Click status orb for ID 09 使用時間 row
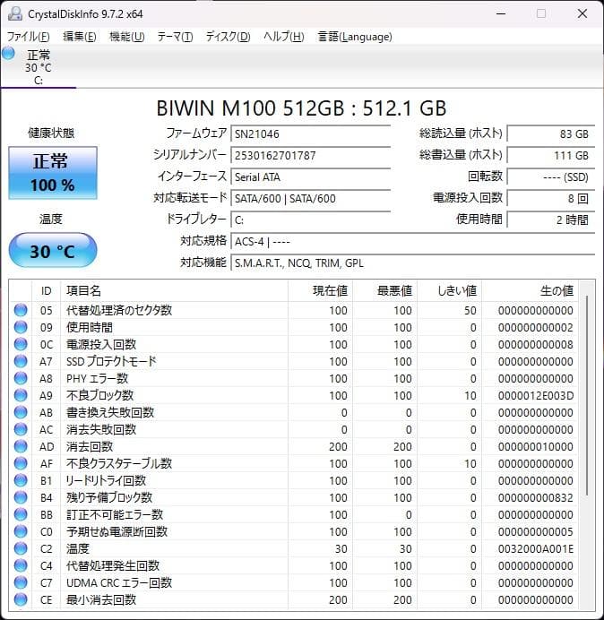 pyautogui.click(x=21, y=327)
